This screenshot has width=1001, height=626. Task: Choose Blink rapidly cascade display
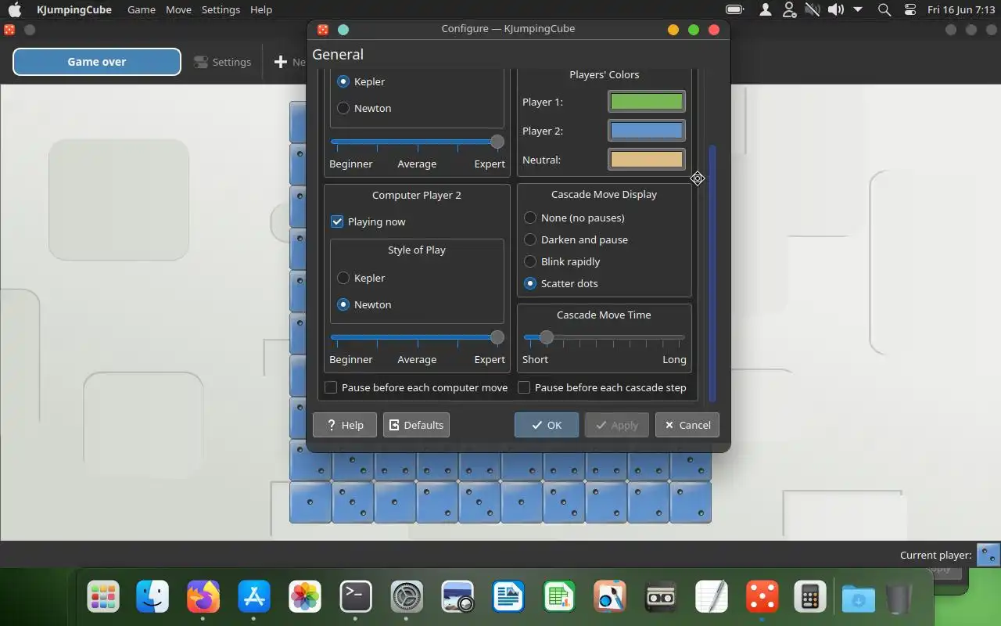530,261
